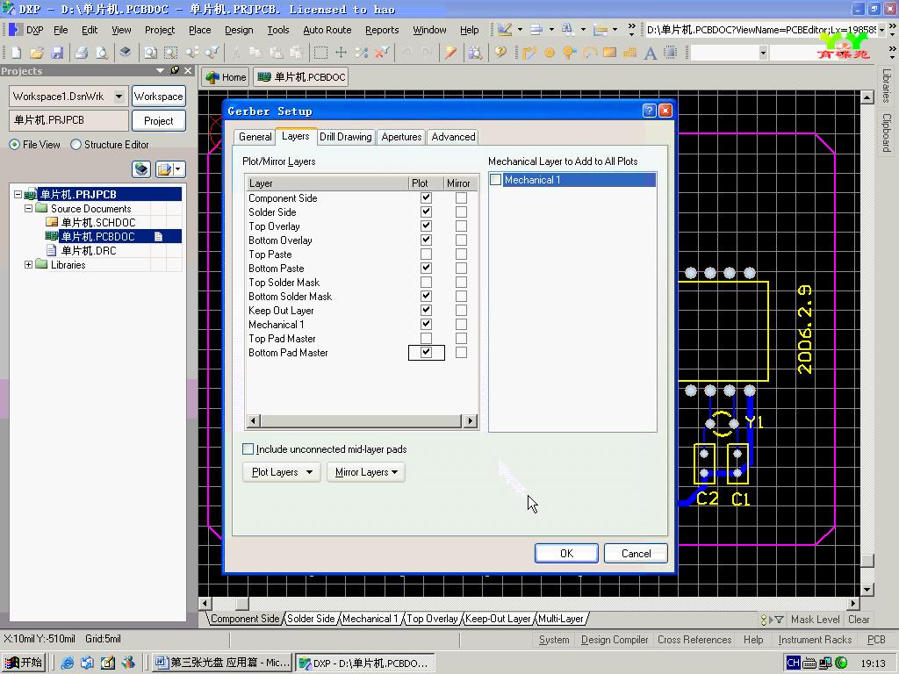Open the Workspace1.DsnWrk dropdown
Image resolution: width=899 pixels, height=674 pixels.
[119, 97]
